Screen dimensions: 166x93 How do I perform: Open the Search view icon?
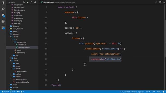[x=3, y=9]
